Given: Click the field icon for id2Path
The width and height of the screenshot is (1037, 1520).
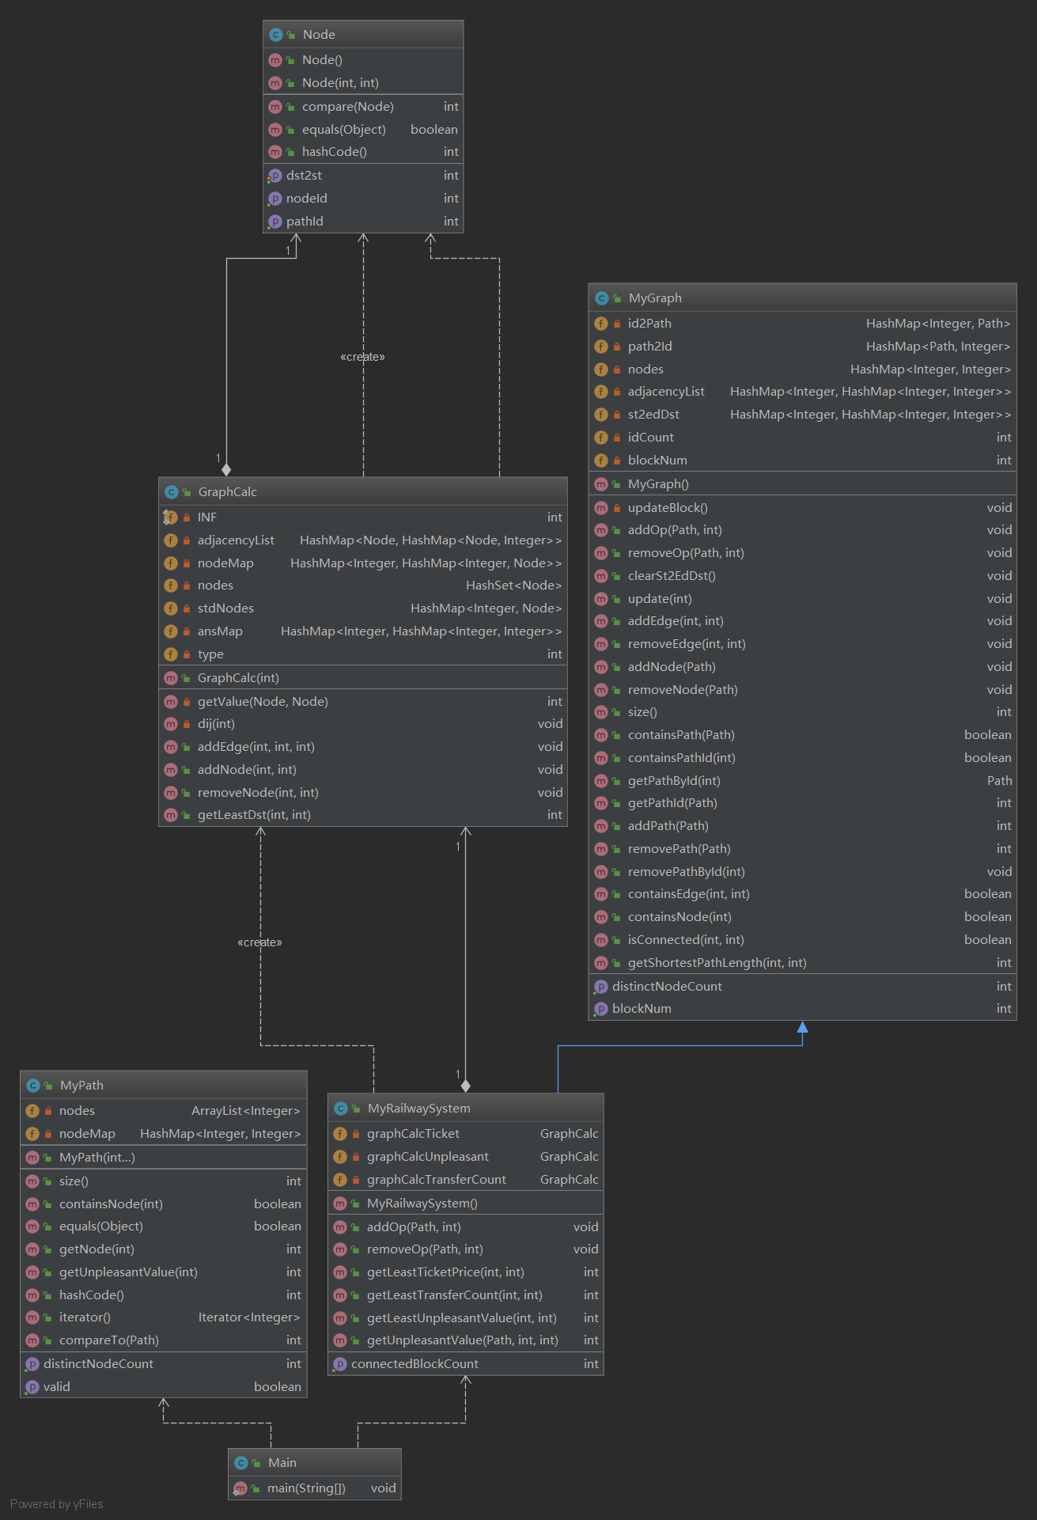Looking at the screenshot, I should [600, 324].
